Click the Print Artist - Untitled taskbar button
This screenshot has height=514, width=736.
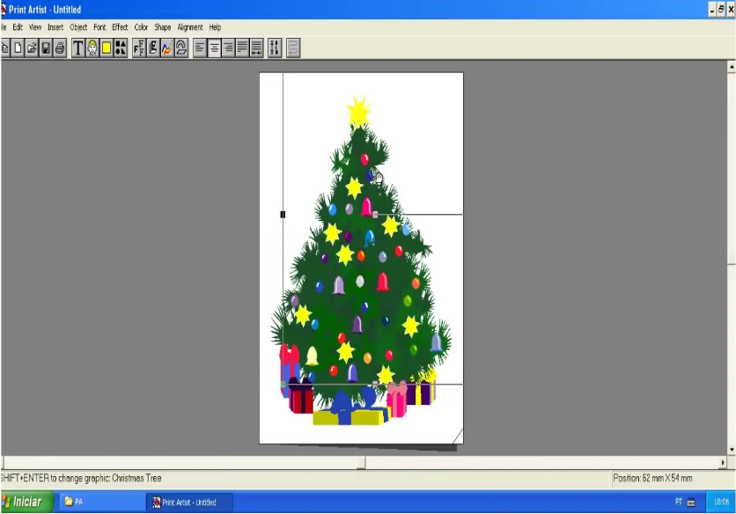[x=189, y=503]
